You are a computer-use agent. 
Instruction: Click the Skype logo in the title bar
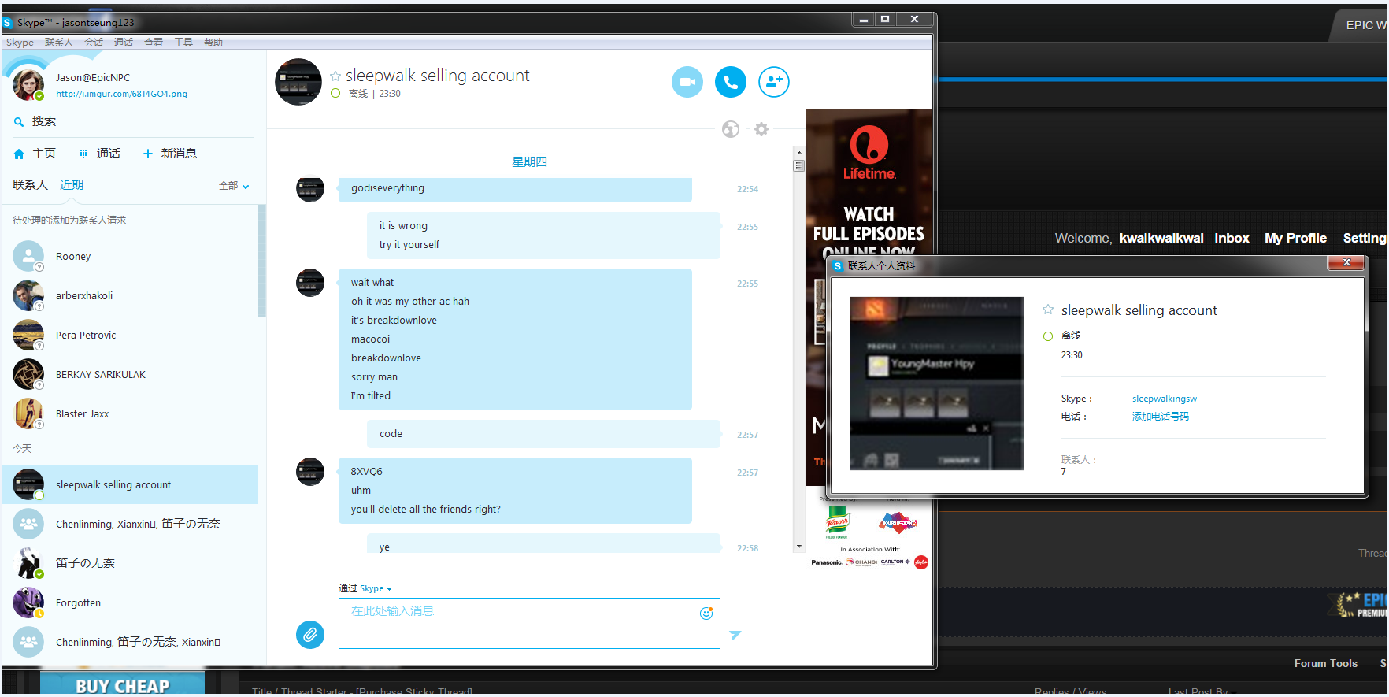pos(8,23)
